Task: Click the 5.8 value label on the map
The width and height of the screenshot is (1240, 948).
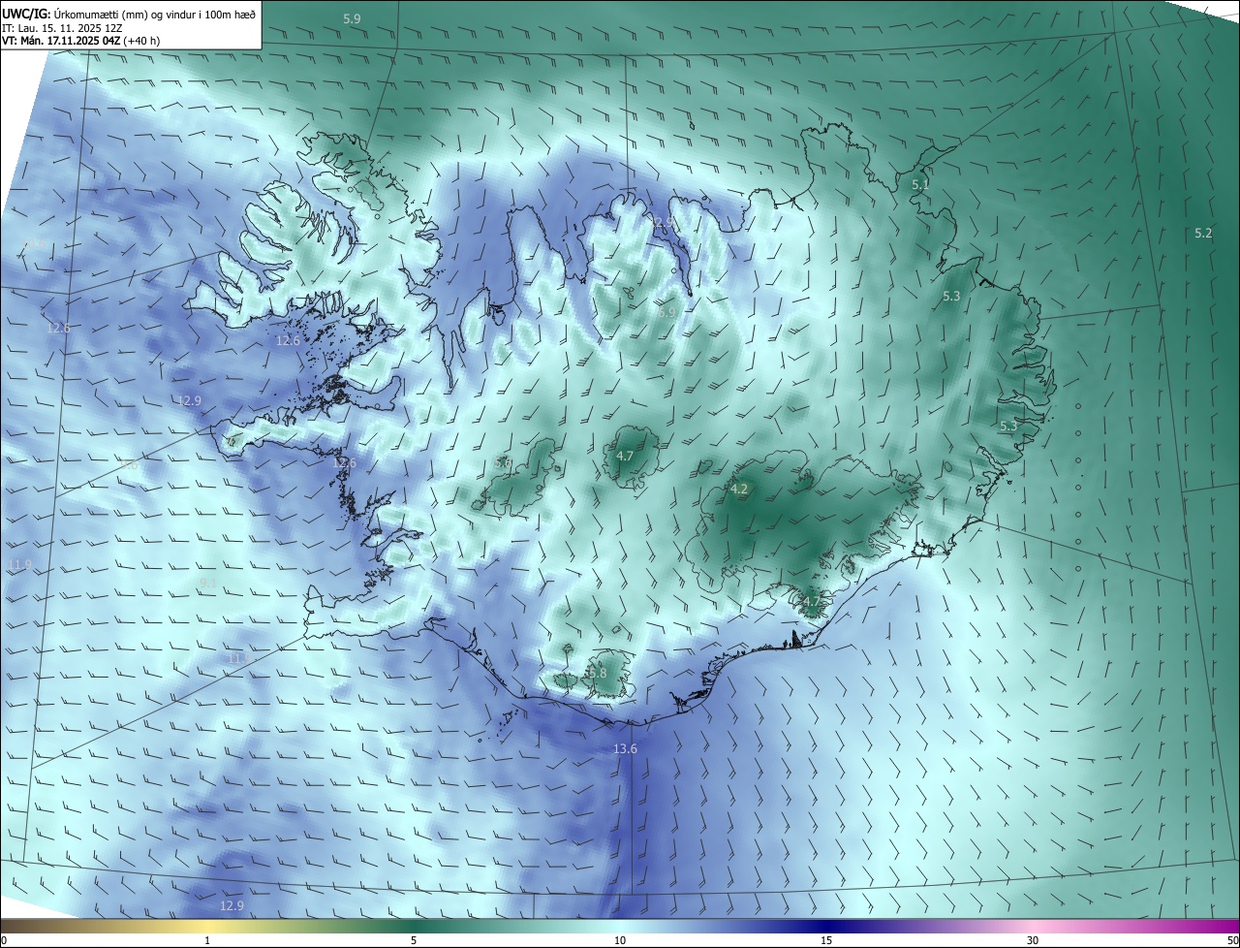Action: click(x=598, y=673)
